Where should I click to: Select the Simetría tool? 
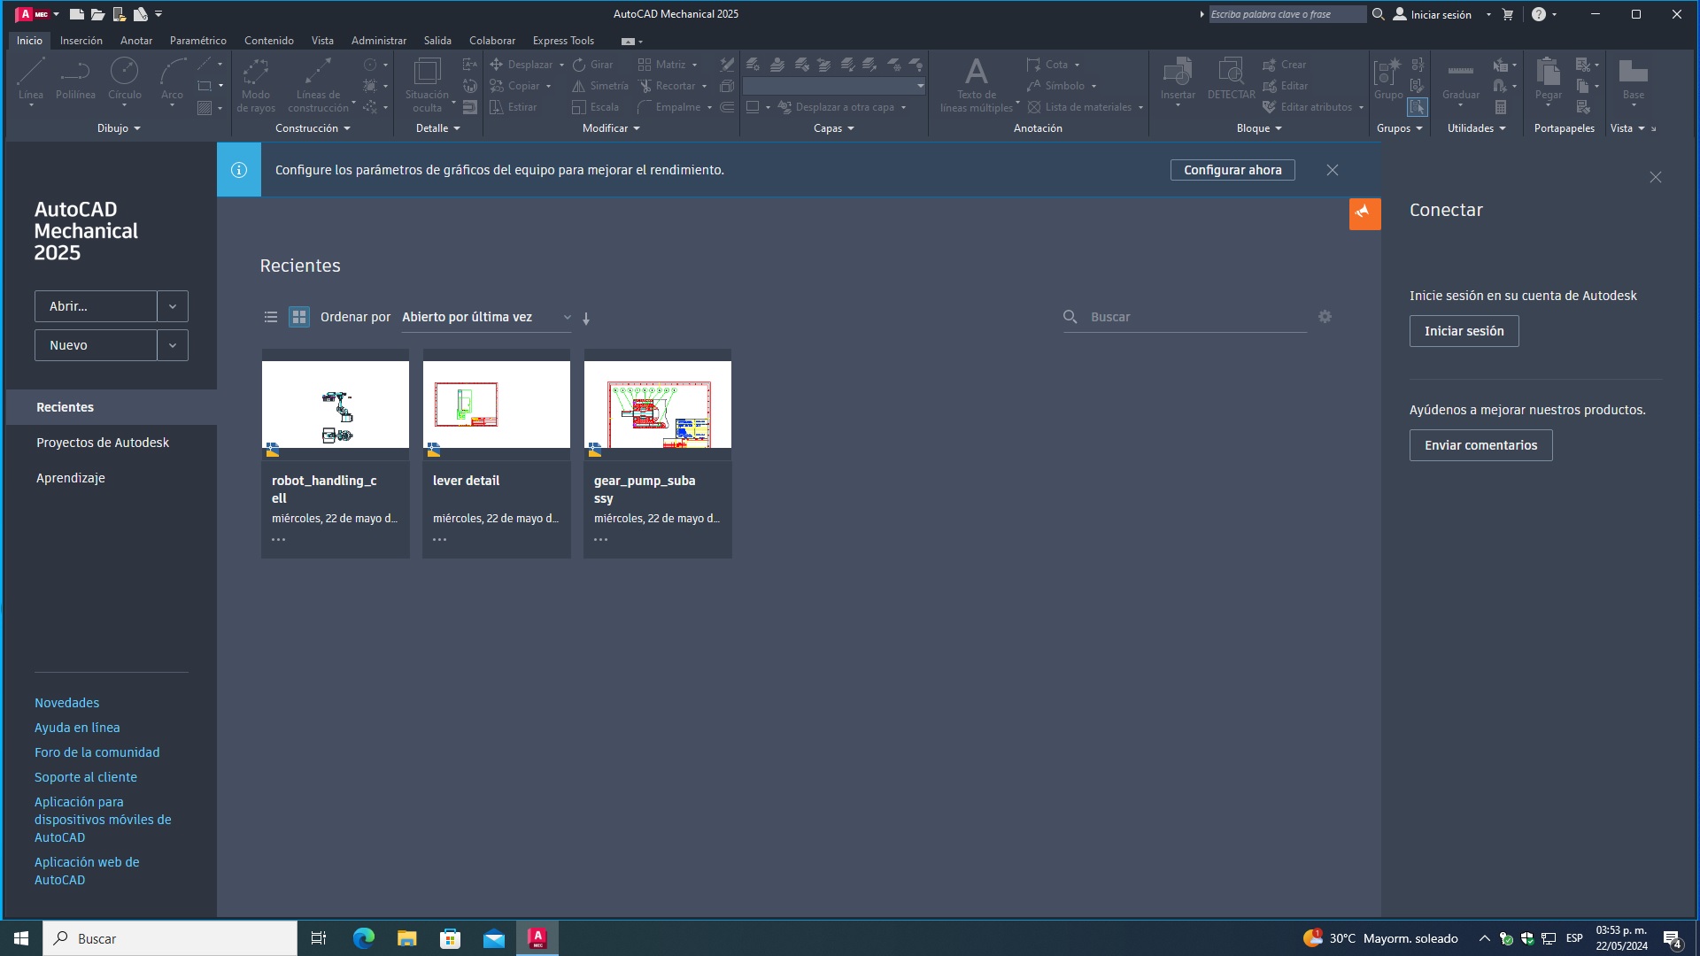600,86
